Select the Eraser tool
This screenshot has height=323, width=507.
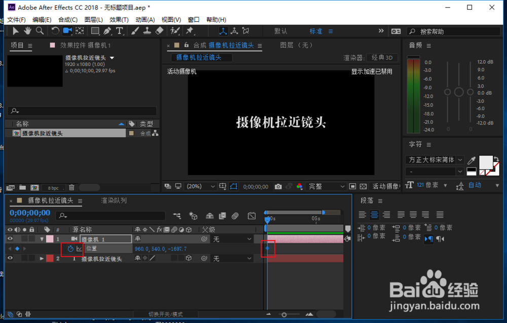(159, 31)
